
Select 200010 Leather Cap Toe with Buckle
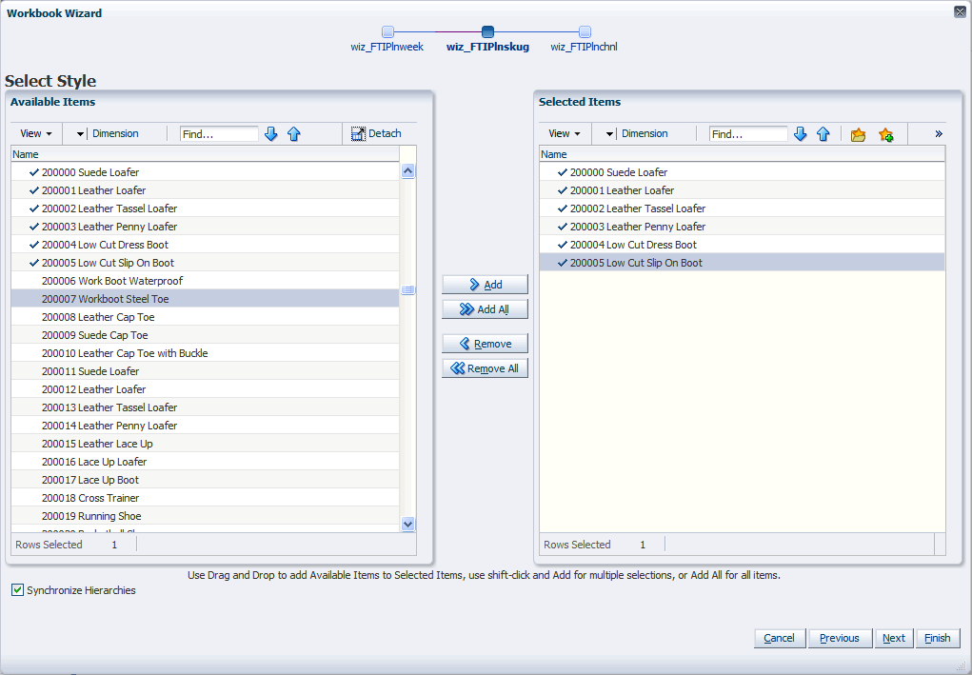(x=206, y=353)
